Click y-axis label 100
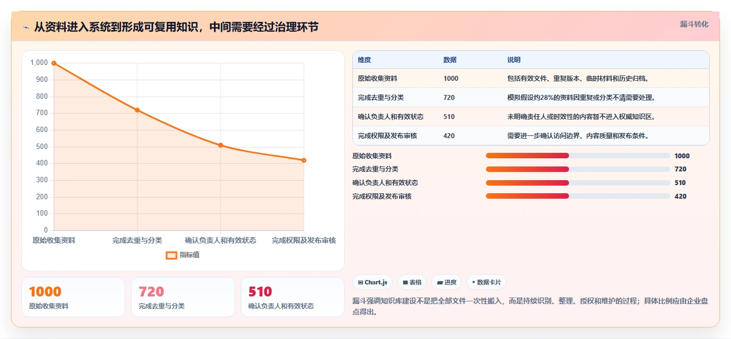The height and width of the screenshot is (339, 731). (42, 213)
